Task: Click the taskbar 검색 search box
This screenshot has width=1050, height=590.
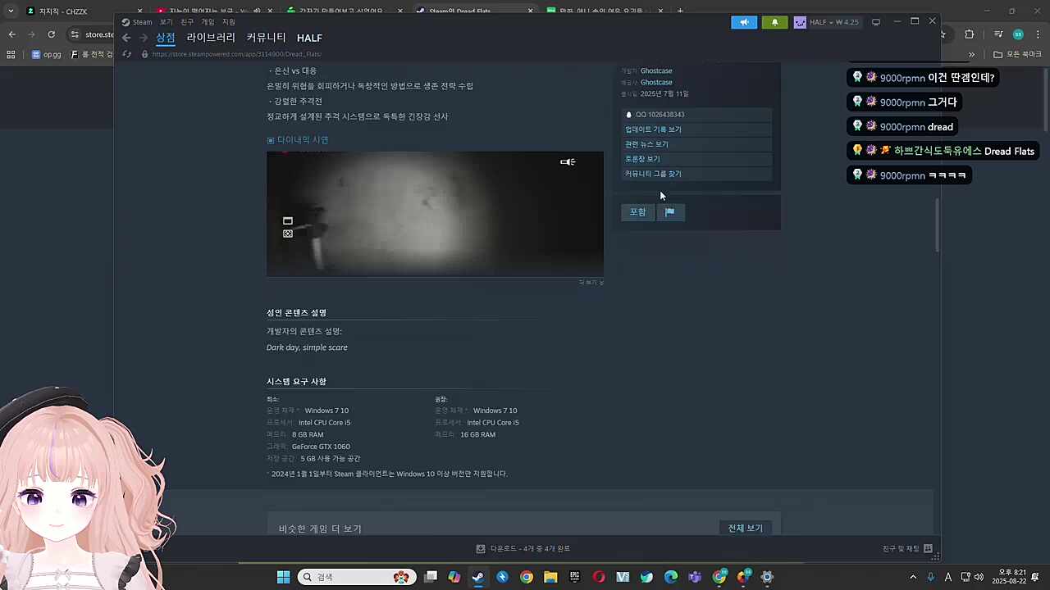Action: (x=357, y=577)
